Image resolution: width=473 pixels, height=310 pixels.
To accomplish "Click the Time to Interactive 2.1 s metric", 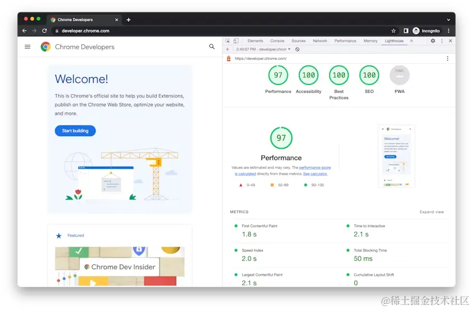I will point(397,231).
